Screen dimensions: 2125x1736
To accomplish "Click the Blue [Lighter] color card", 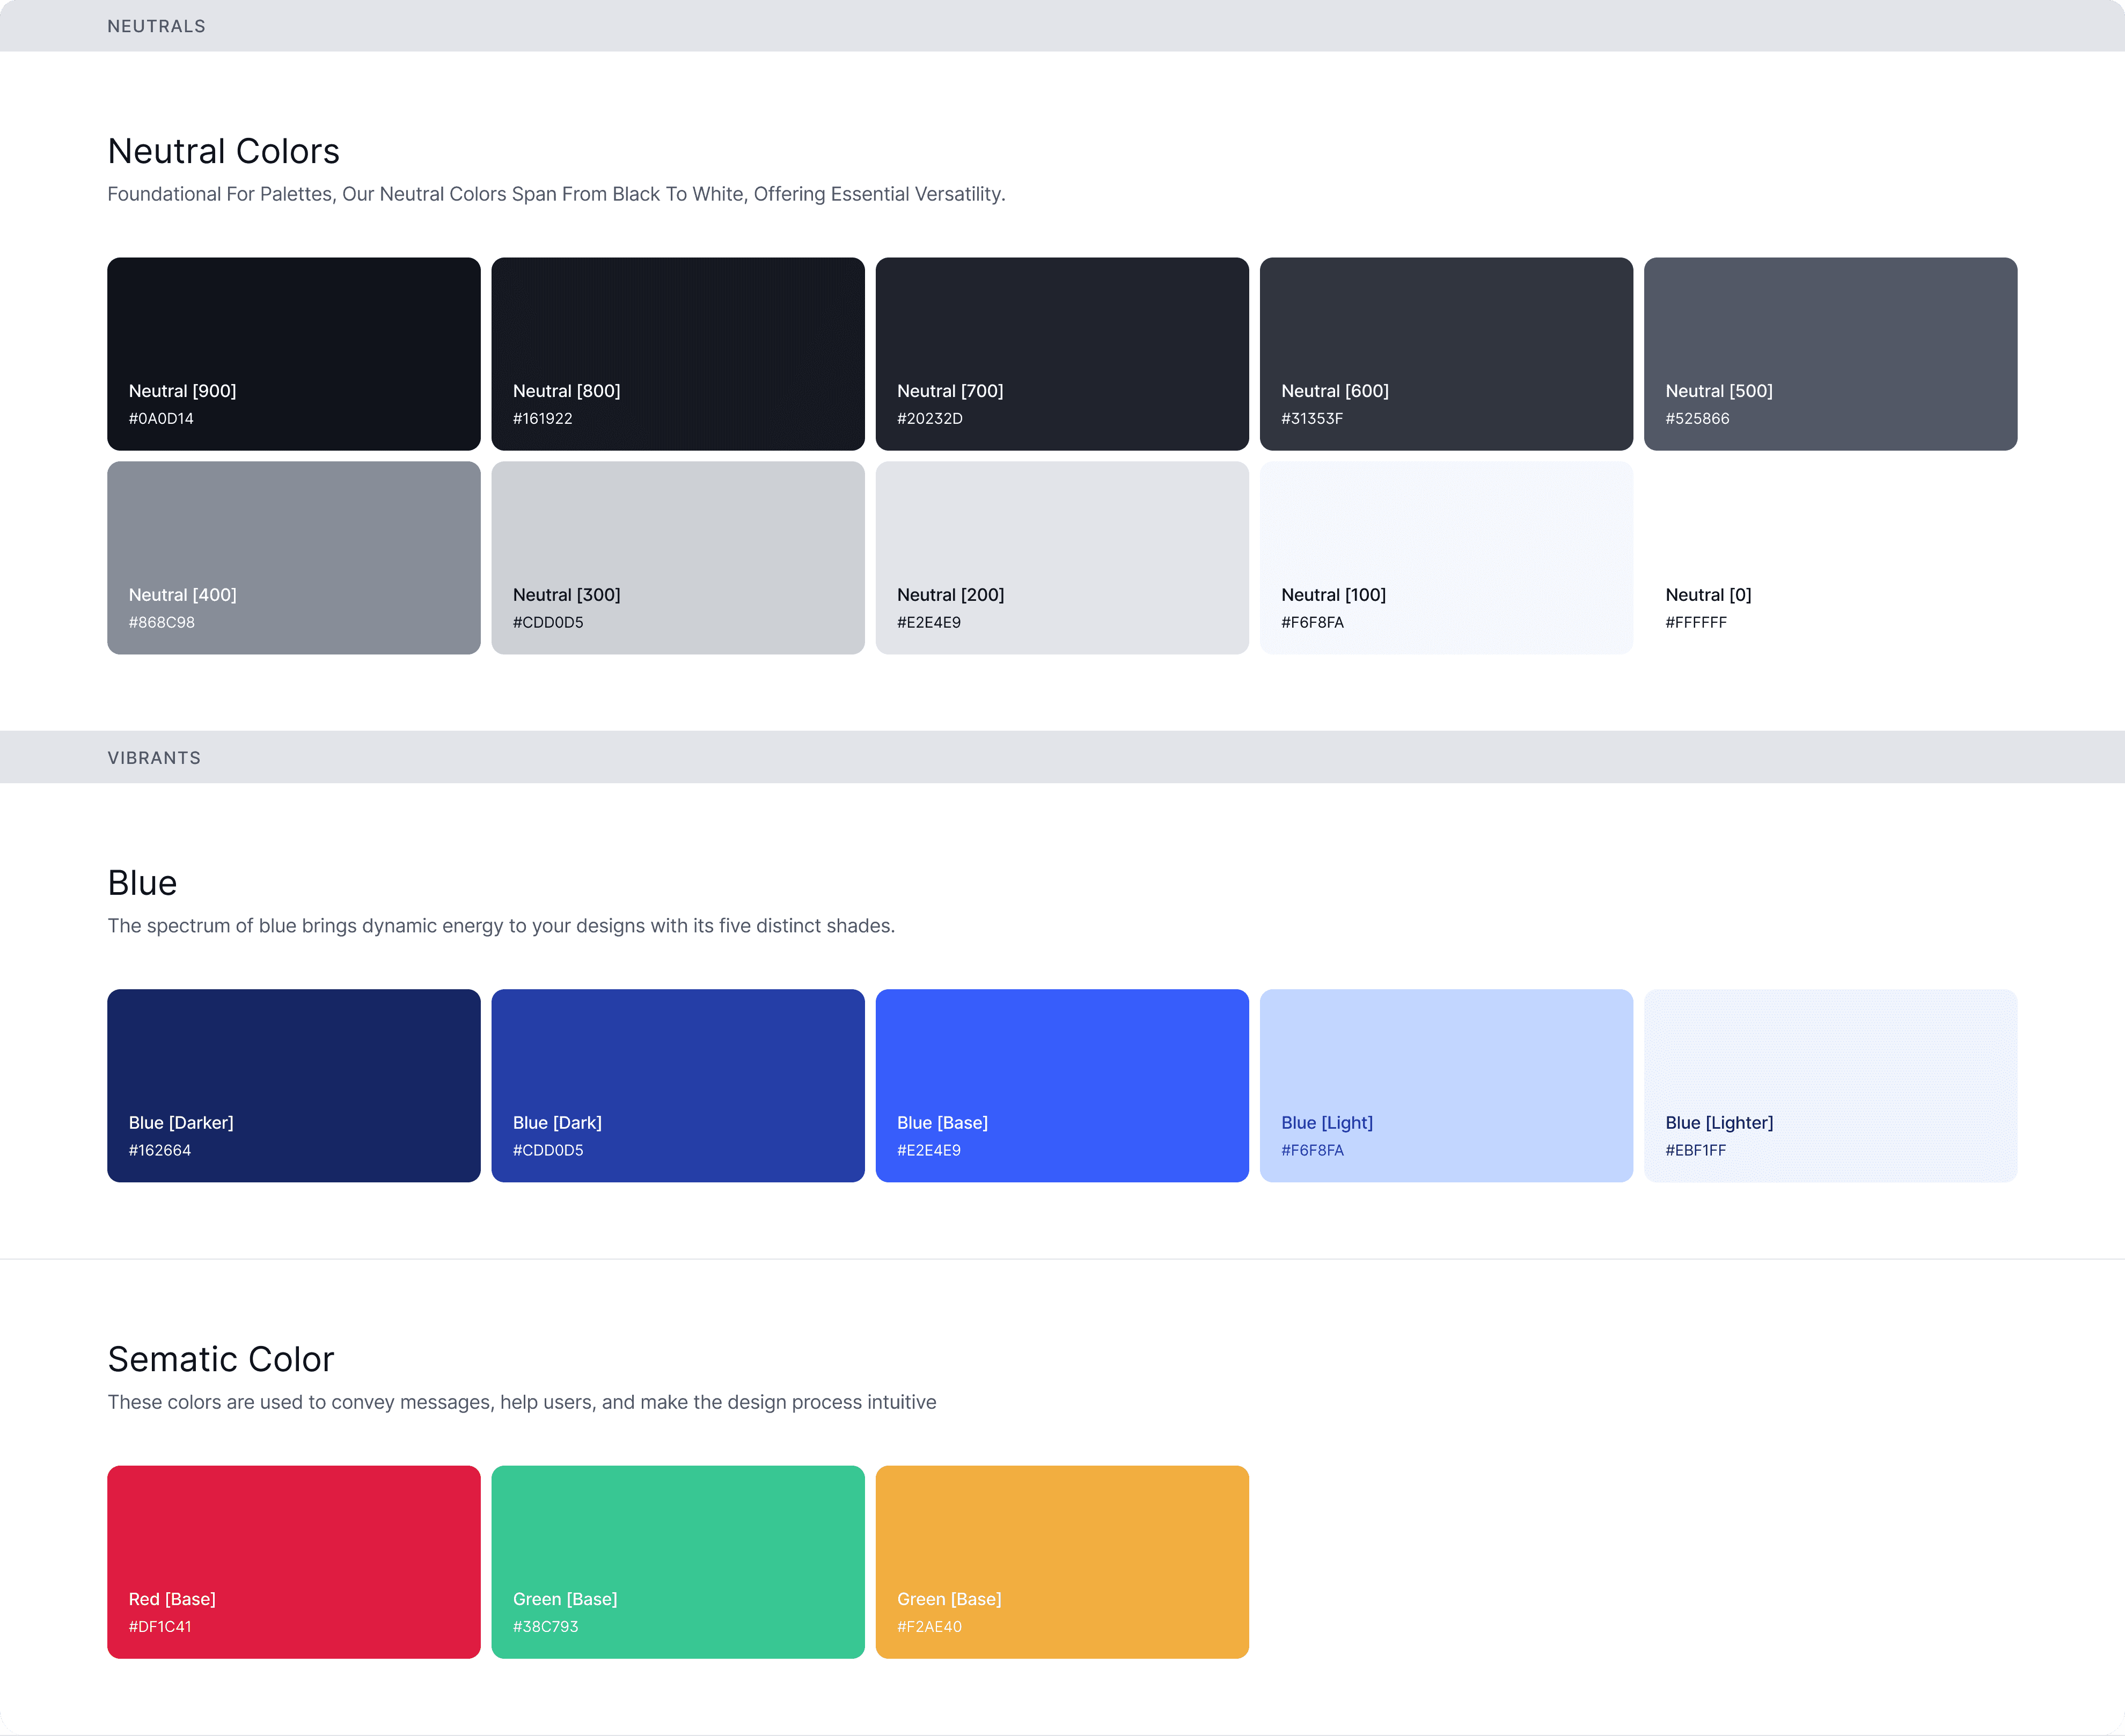I will (1829, 1085).
